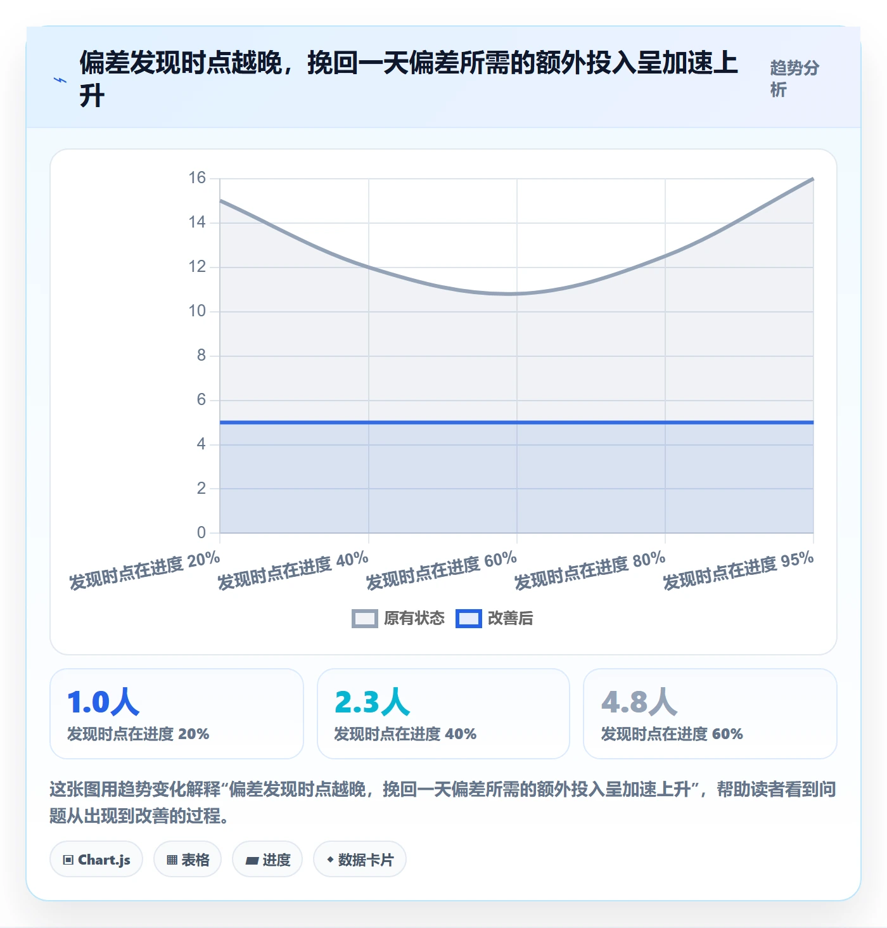
Task: Click the blue 改善后 flat line in chart
Action: point(516,422)
